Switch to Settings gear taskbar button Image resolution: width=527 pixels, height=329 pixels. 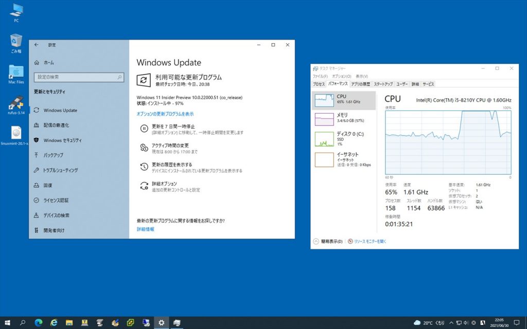tap(161, 323)
